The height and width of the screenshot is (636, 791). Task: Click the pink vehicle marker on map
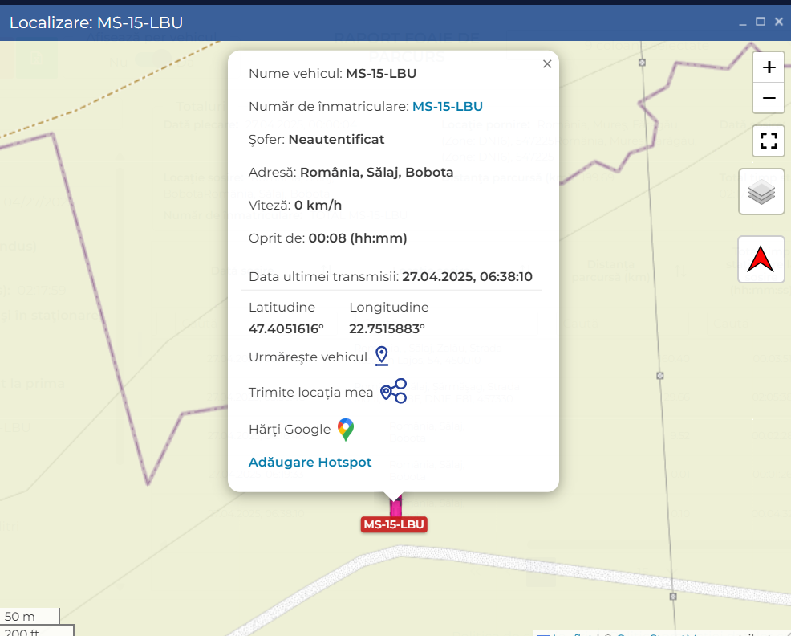point(395,508)
